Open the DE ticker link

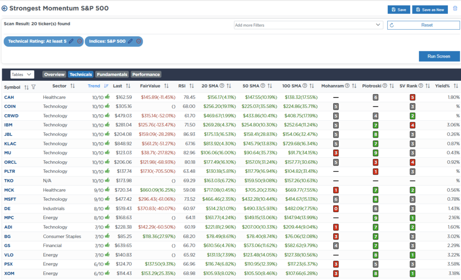click(x=7, y=208)
